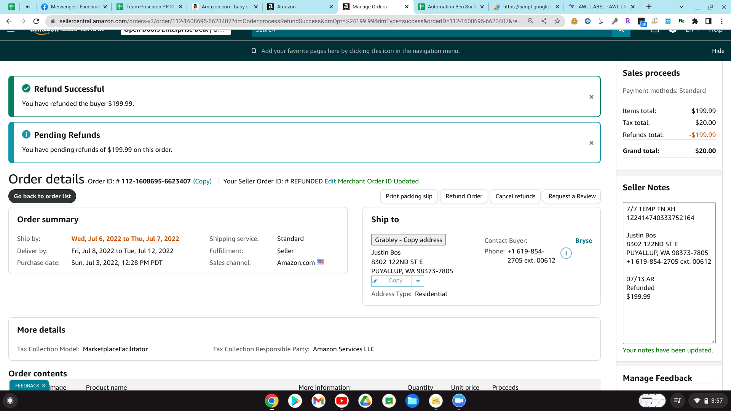Screen dimensions: 731x411
Task: Open the extension with OK badge
Action: (642, 22)
